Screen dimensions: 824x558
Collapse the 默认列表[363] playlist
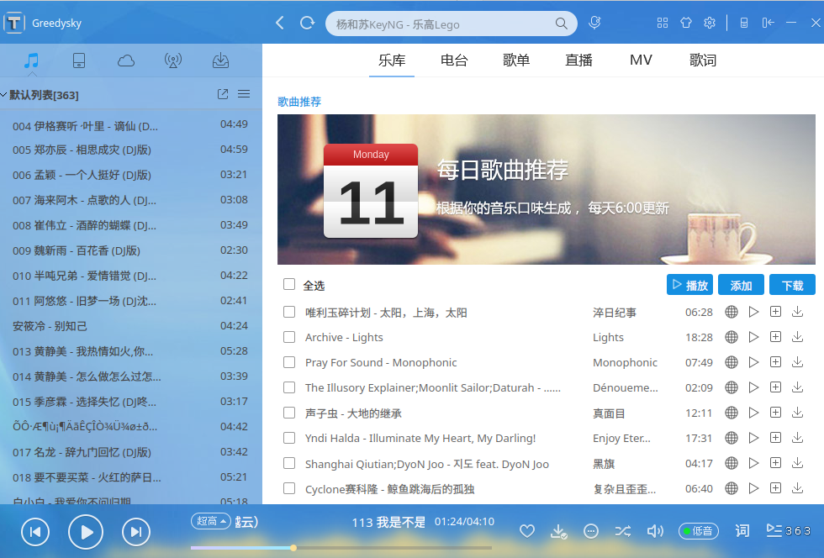point(4,95)
